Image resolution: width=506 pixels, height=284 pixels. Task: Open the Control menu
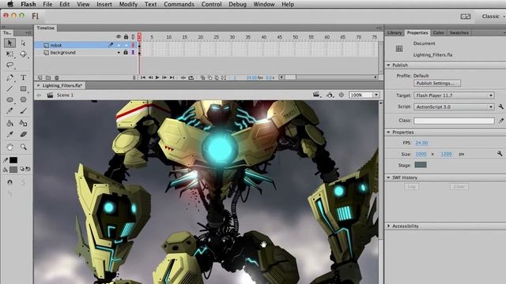211,4
